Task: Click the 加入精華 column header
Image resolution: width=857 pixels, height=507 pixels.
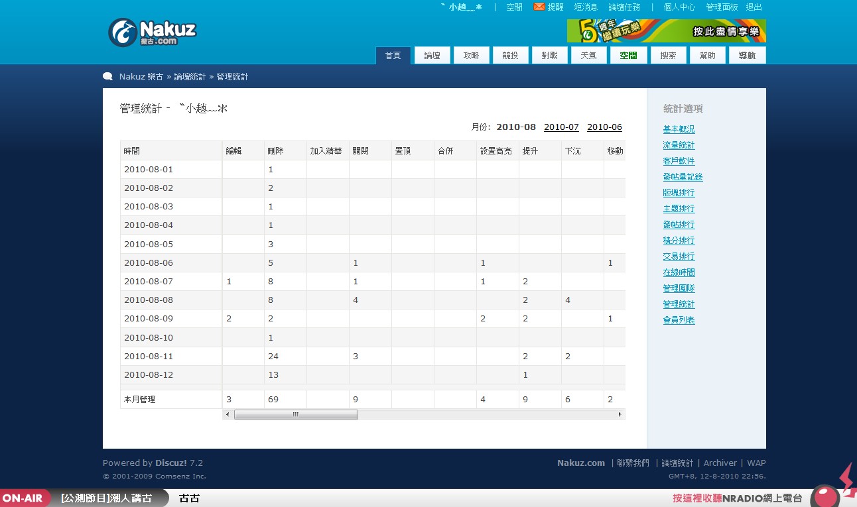Action: click(328, 150)
